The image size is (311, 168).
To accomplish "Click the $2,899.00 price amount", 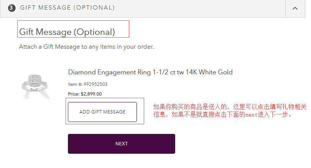I will pos(91,94).
